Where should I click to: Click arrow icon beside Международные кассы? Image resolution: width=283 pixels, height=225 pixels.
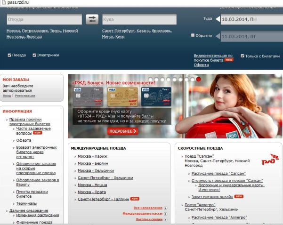coord(166,213)
